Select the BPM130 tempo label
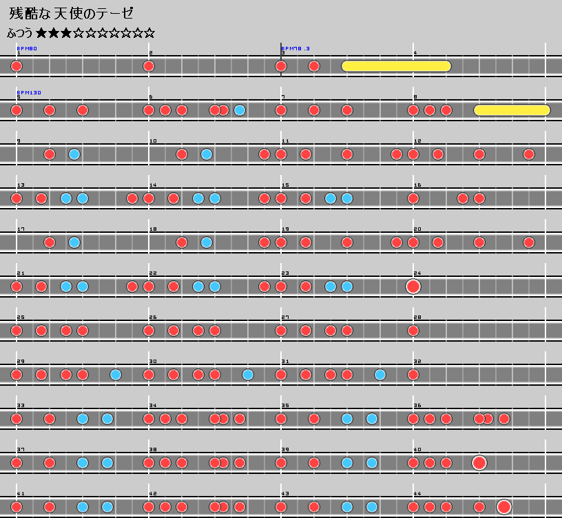This screenshot has height=518, width=562. pyautogui.click(x=29, y=92)
